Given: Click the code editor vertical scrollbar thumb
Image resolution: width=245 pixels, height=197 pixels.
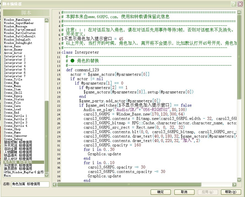Looking at the screenshot, I should 239,57.
